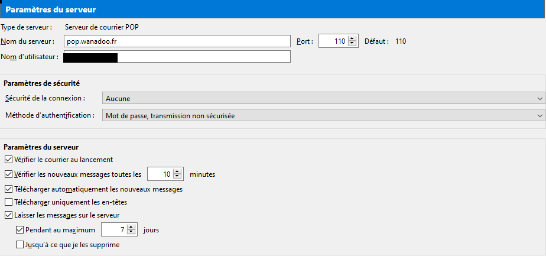The image size is (546, 256).
Task: Open Méthode d'authentification dropdown
Action: click(x=323, y=116)
